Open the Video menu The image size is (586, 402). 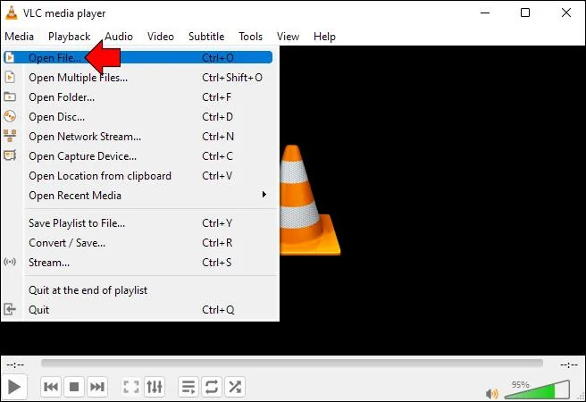click(x=161, y=37)
